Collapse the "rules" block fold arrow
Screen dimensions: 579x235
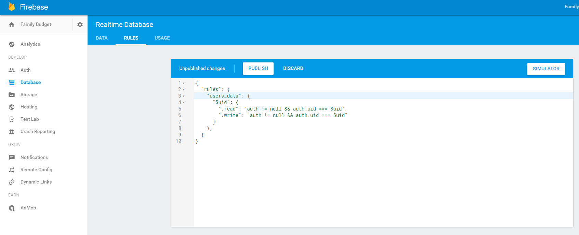coord(184,90)
